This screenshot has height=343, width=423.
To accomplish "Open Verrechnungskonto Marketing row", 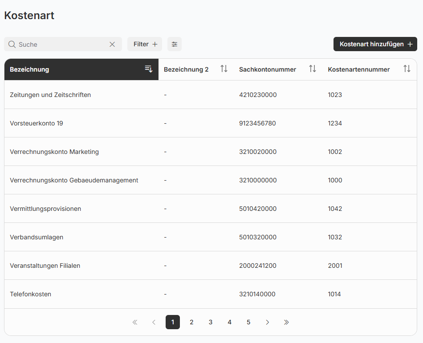I will [54, 152].
